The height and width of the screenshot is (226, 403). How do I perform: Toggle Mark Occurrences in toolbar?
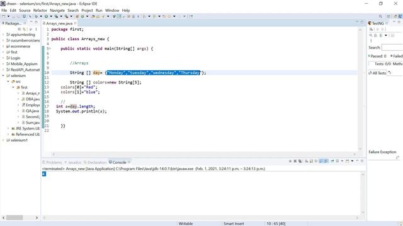tap(120, 16)
